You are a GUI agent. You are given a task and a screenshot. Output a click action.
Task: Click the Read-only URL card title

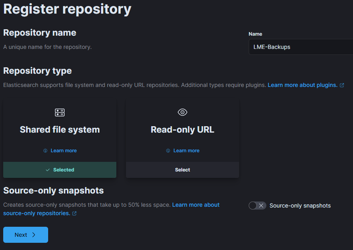(183, 129)
